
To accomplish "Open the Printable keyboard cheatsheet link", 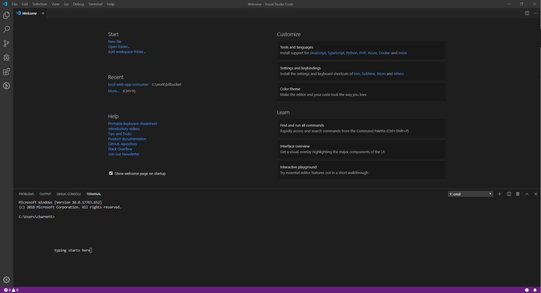I will (x=132, y=124).
